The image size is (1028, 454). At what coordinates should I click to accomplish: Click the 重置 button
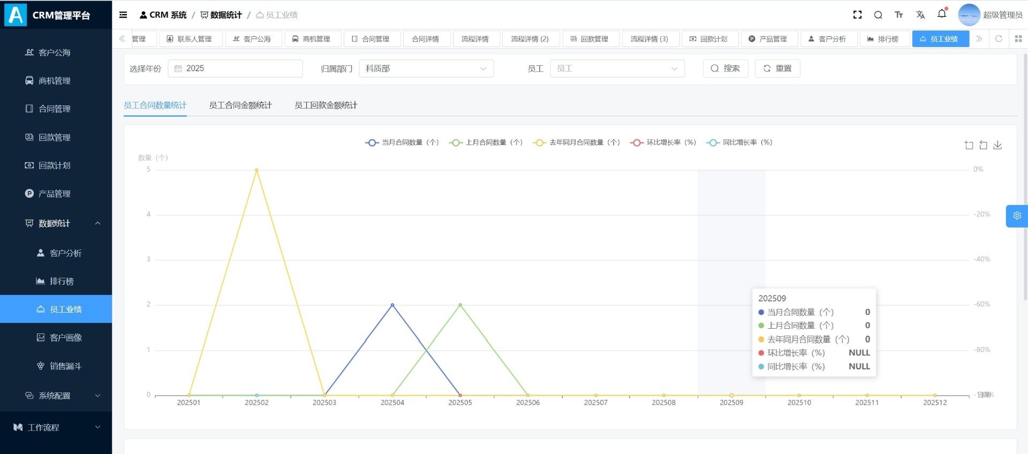click(x=777, y=69)
